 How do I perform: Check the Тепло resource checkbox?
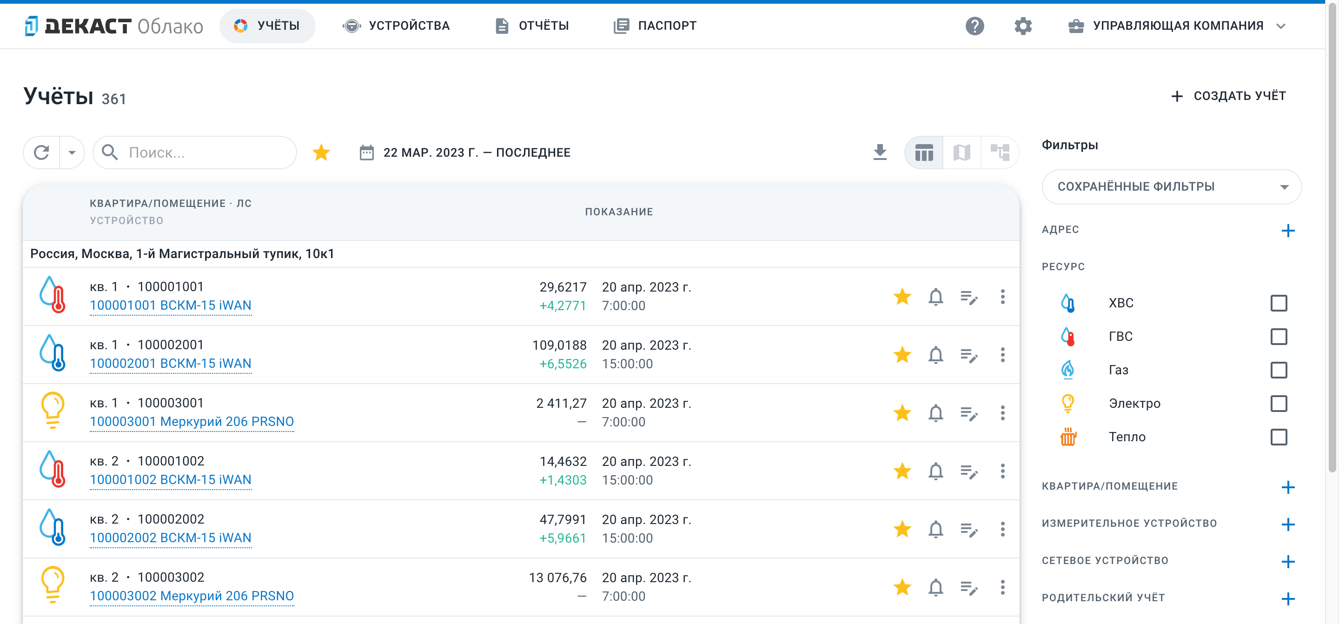1278,437
